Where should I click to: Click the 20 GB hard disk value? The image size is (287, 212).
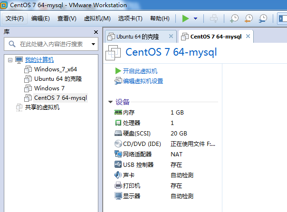pos(179,133)
